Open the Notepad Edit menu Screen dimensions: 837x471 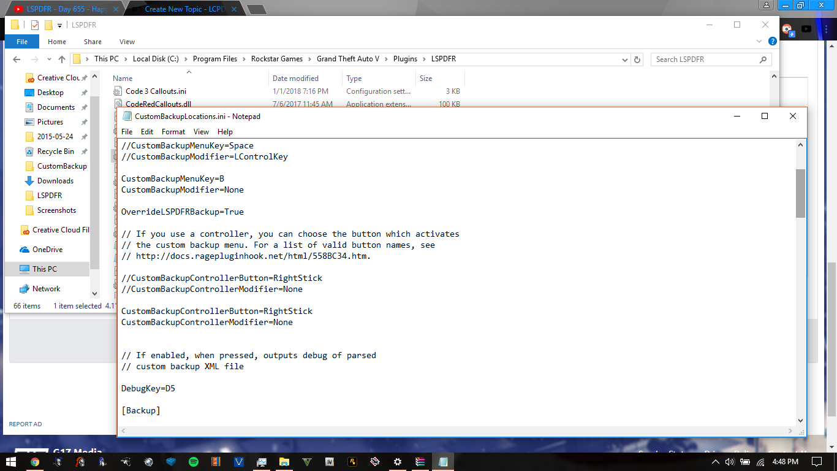[147, 132]
